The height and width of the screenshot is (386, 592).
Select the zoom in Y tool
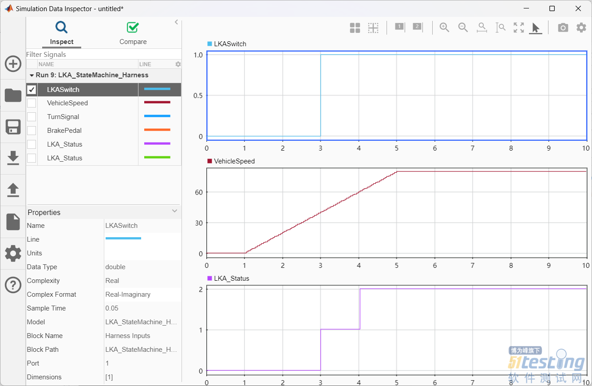point(501,28)
